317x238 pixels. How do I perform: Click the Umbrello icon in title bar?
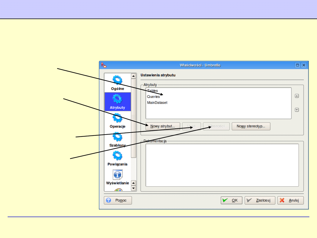104,65
